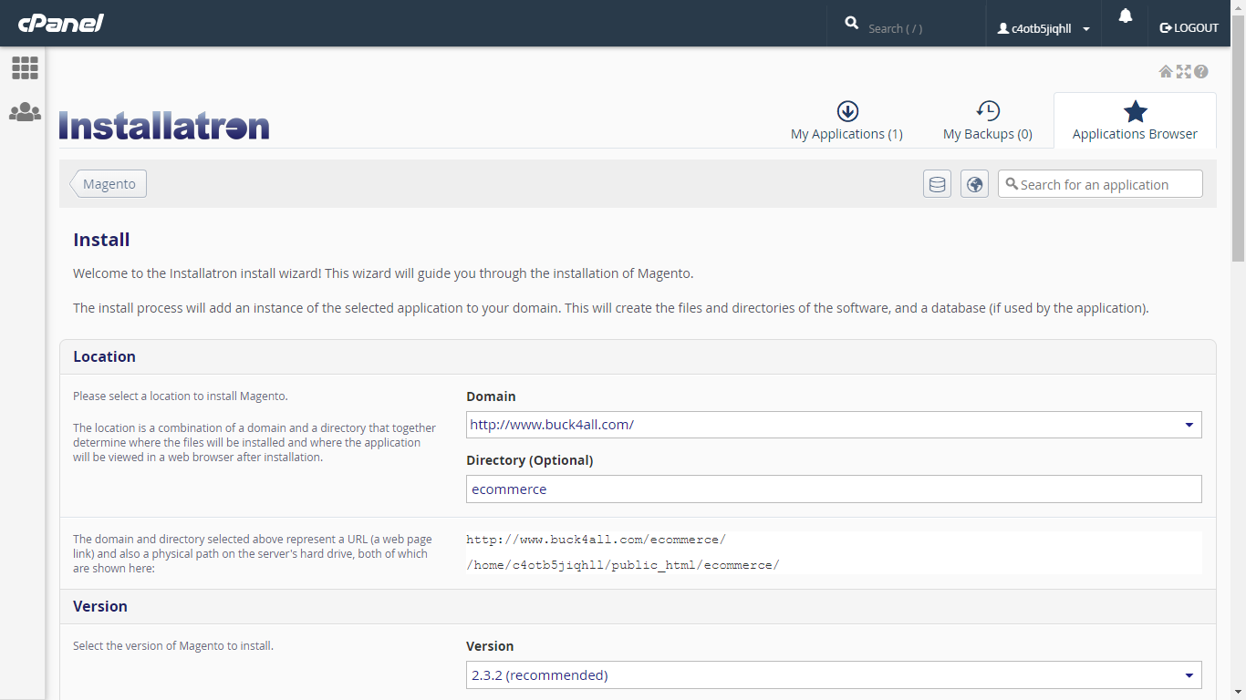Click the Version section header

pos(638,606)
